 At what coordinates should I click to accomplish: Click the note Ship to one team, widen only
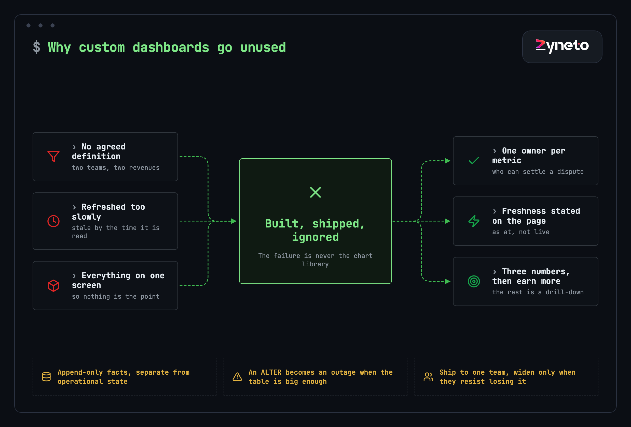(507, 377)
